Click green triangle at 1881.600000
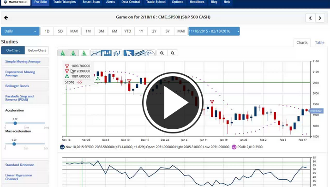The width and height of the screenshot is (330, 187). (x=67, y=76)
